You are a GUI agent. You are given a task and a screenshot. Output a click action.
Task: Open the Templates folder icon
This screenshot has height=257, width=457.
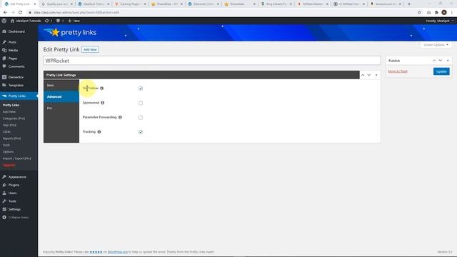[x=4, y=85]
